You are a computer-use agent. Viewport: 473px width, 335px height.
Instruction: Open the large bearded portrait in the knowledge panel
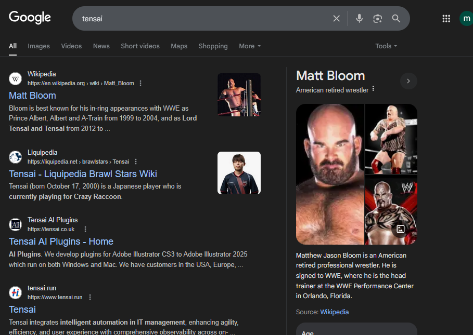330,175
